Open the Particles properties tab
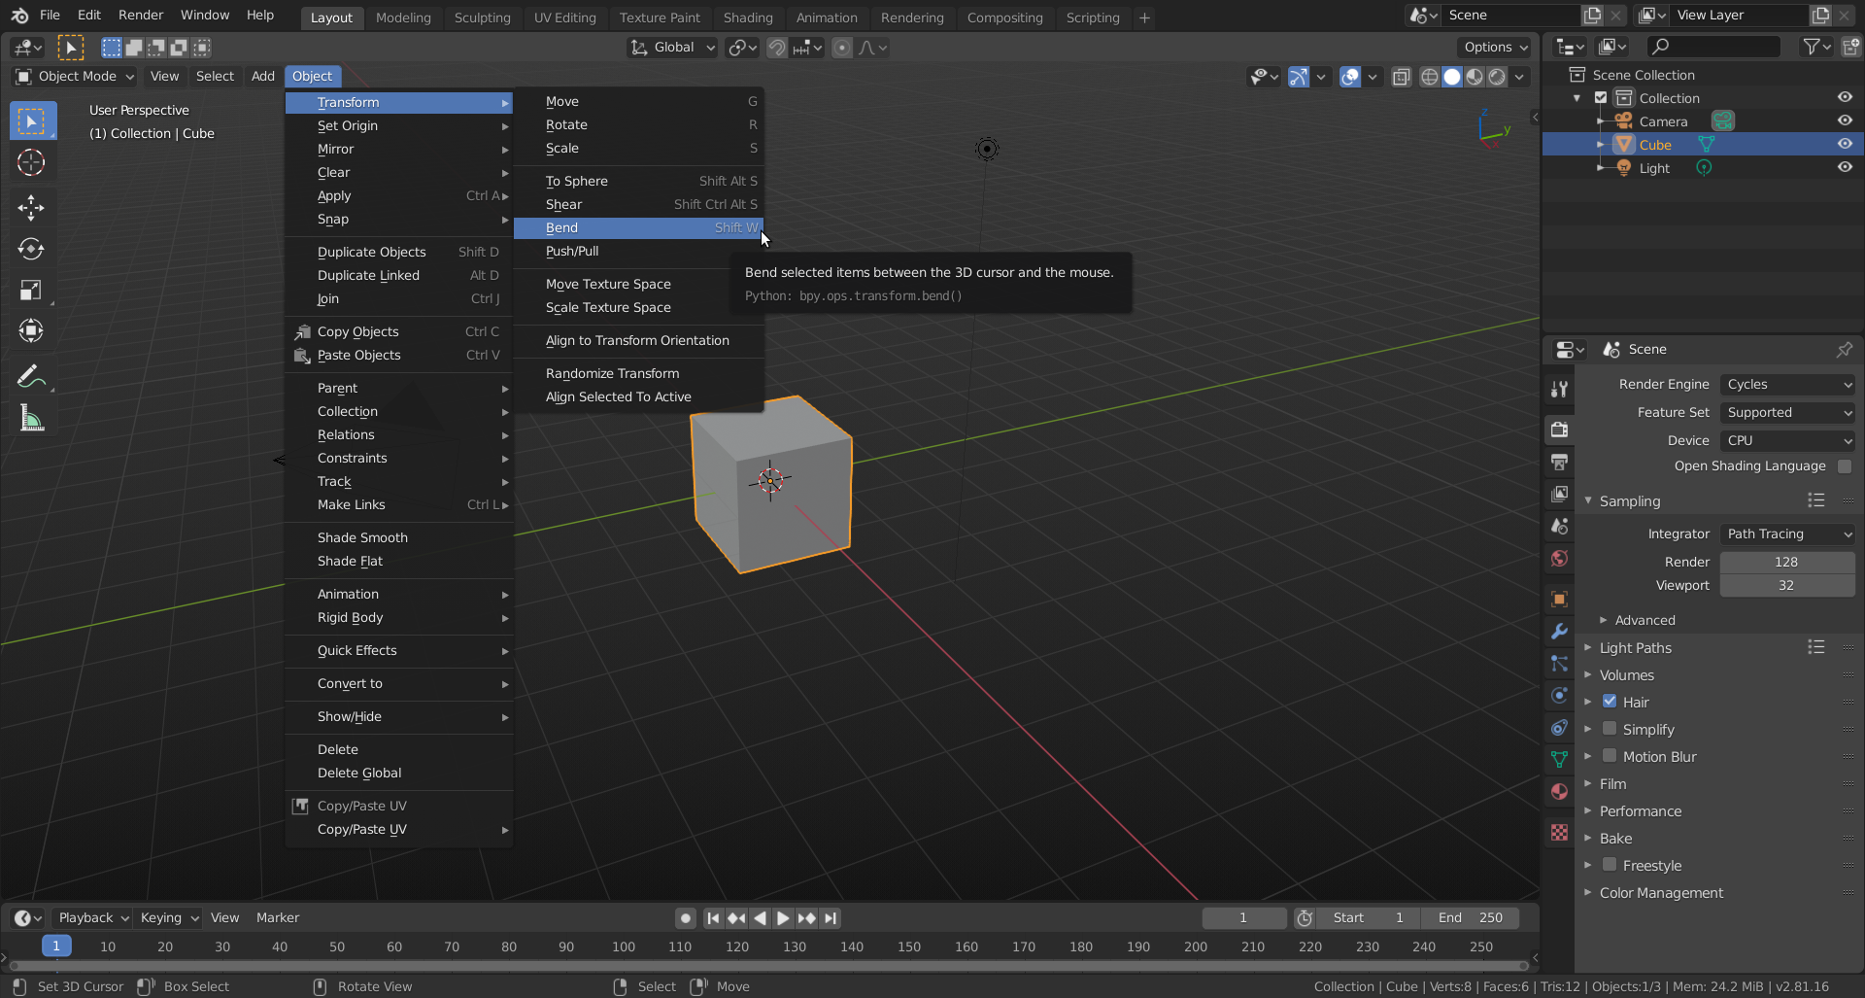 point(1559,664)
